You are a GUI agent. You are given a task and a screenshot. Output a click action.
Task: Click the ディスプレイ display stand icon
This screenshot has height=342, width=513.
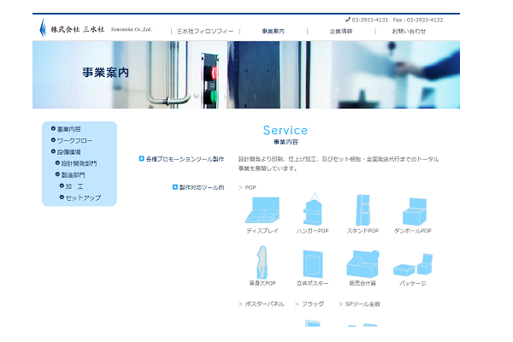click(263, 210)
